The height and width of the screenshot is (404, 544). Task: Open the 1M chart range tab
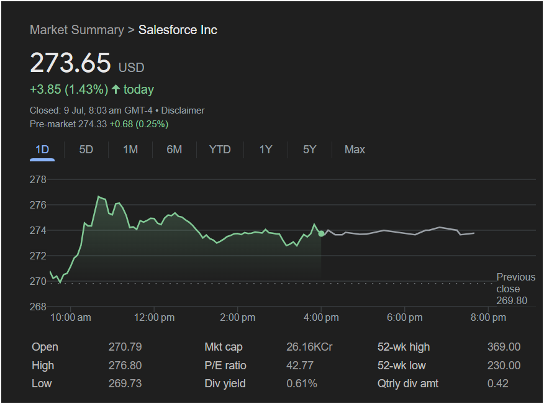(130, 150)
